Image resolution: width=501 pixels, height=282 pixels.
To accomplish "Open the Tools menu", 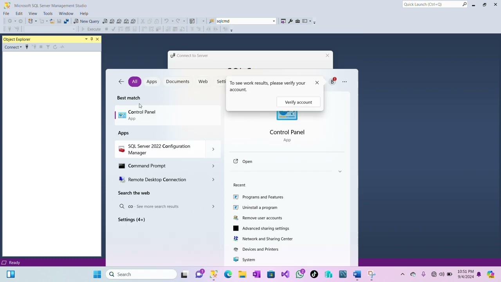I will pyautogui.click(x=48, y=13).
